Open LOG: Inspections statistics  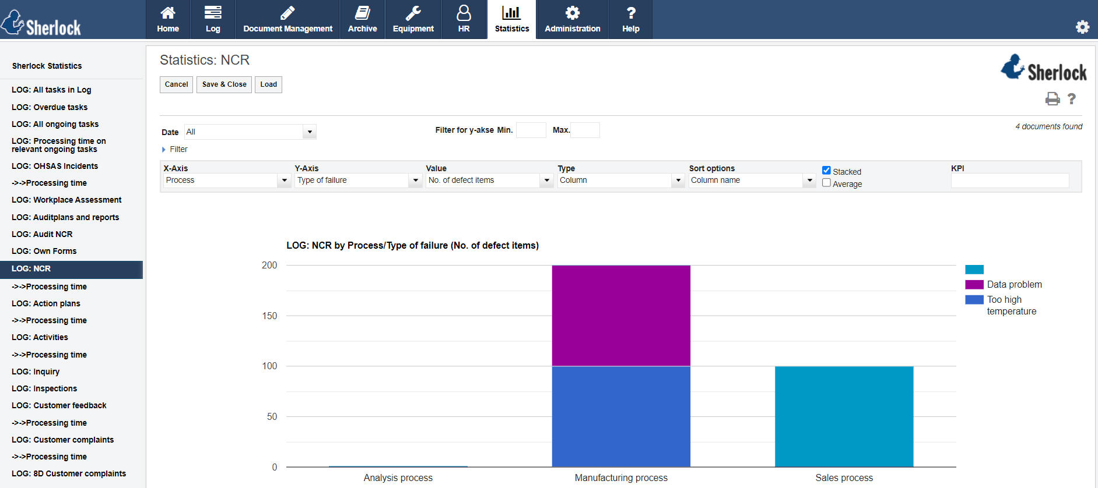[x=44, y=388]
